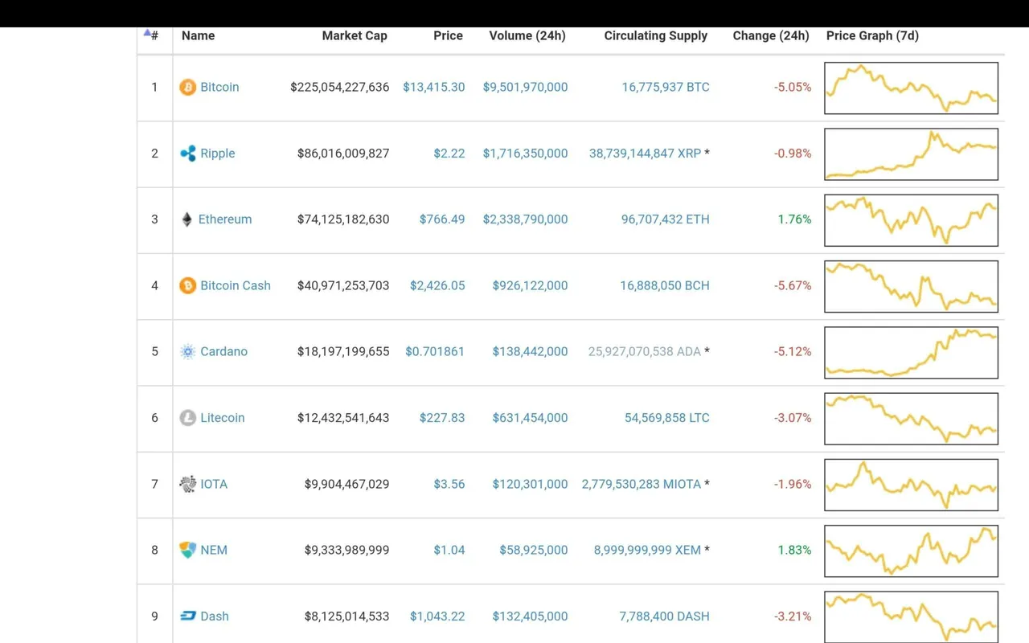Click IOTA price $3.56
This screenshot has width=1029, height=643.
tap(449, 484)
